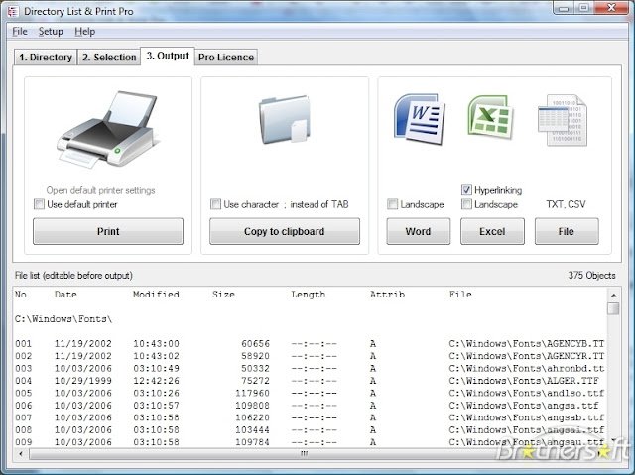Screen dimensions: 635x475
Task: Click row 001 AGENCYB file entry
Action: [310, 343]
